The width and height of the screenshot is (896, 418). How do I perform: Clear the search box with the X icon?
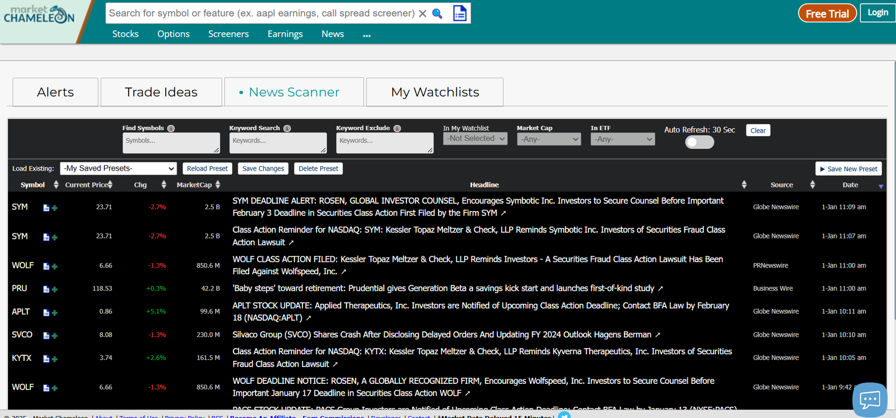tap(423, 13)
